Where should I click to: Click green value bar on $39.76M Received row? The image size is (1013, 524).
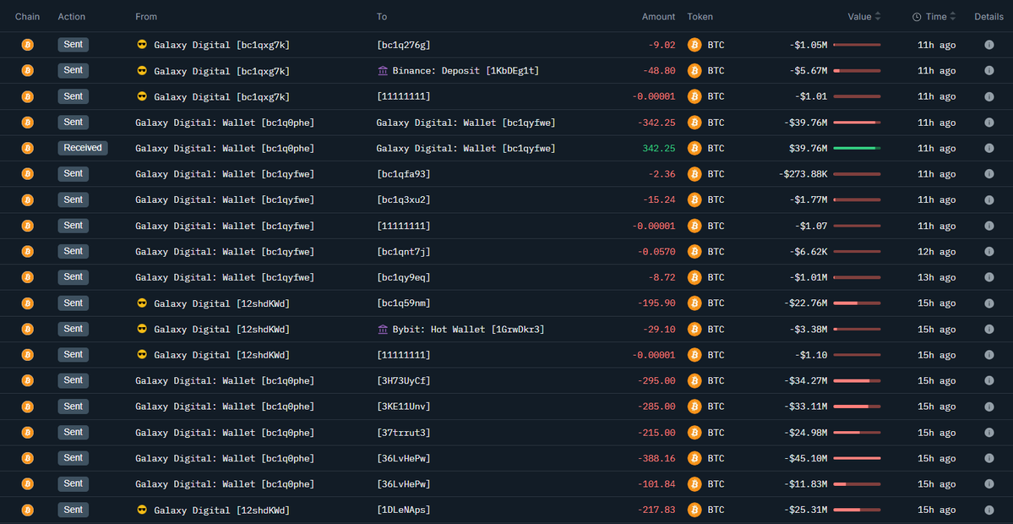[857, 148]
